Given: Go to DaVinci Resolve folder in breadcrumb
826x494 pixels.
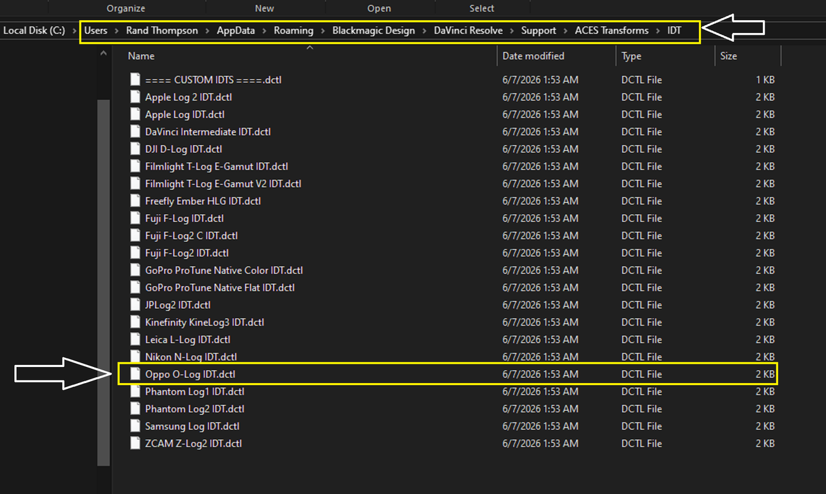Looking at the screenshot, I should click(x=468, y=31).
